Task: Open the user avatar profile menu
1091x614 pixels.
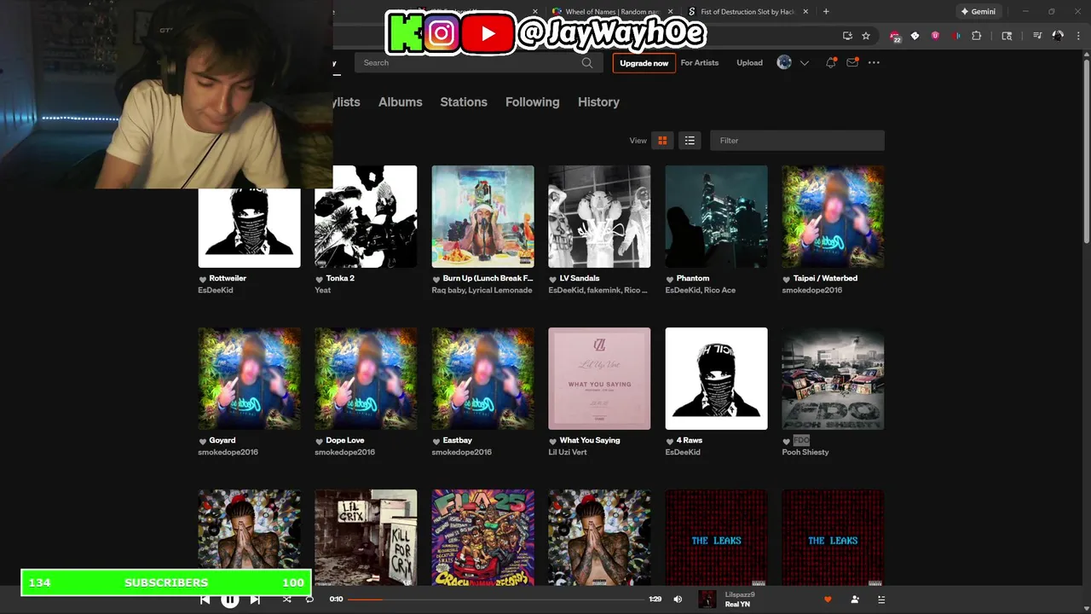Action: pos(784,62)
